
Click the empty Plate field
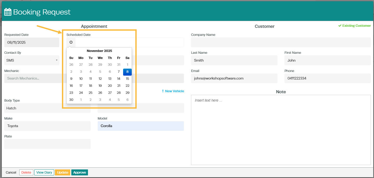coord(47,144)
